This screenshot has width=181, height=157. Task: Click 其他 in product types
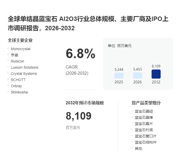click(138, 148)
